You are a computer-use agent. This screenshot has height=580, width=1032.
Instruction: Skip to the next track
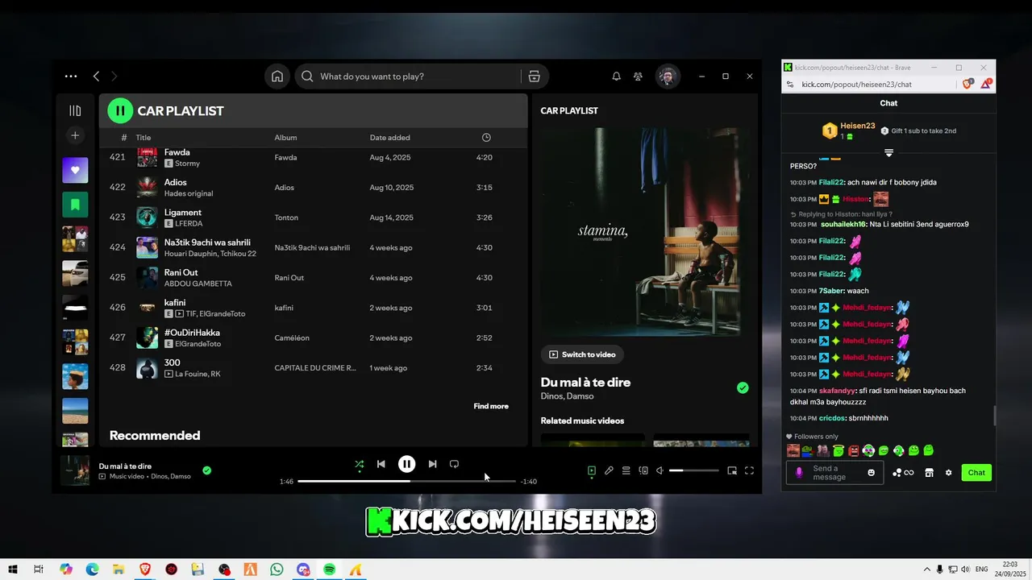coord(432,464)
